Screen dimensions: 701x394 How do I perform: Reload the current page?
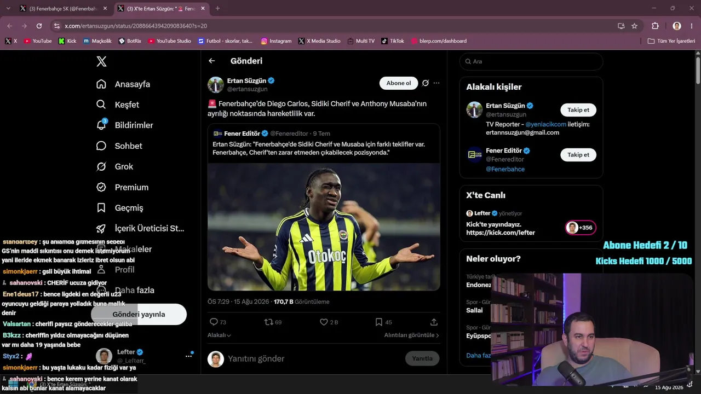coord(39,26)
